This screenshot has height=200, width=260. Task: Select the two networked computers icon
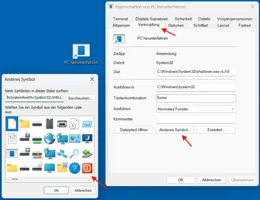pyautogui.click(x=62, y=153)
